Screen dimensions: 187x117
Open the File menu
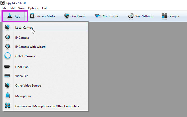(4, 8)
